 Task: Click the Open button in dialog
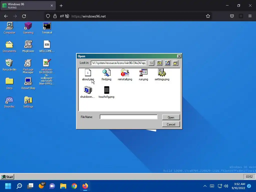tap(171, 117)
